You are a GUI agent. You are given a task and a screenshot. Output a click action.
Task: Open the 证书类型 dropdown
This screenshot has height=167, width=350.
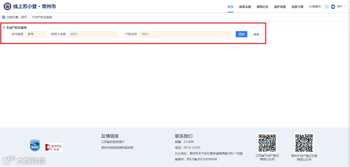36,34
